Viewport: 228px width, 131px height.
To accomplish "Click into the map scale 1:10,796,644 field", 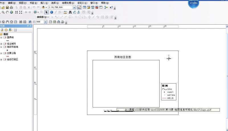I will pyautogui.click(x=60, y=7).
